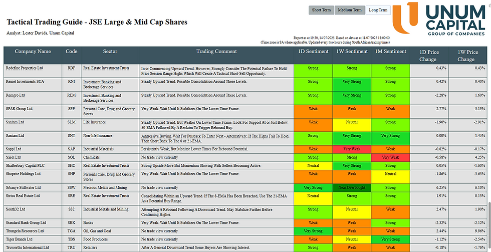Select South32 Ltd company name
The image size is (491, 252).
pos(16,209)
